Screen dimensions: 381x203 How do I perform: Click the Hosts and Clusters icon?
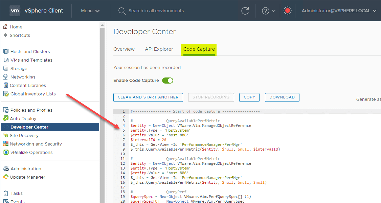[x=5, y=51]
